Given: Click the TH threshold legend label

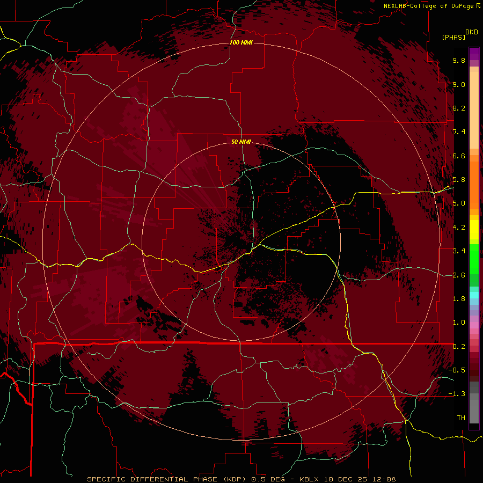Looking at the screenshot, I should click(461, 418).
